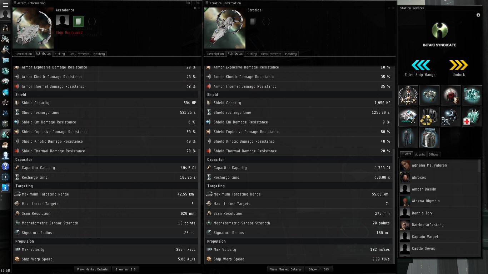Open the Fitting service ship icon

click(x=429, y=95)
